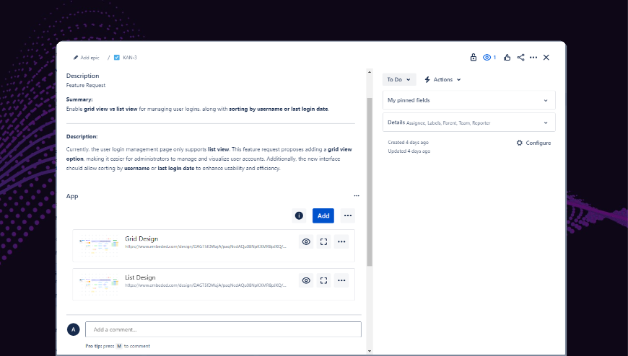This screenshot has height=356, width=628.
Task: Click the vertical scrollbar thumb
Action: click(x=370, y=182)
